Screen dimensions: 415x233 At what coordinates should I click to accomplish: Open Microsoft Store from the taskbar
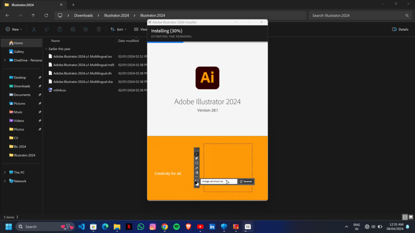pyautogui.click(x=93, y=227)
